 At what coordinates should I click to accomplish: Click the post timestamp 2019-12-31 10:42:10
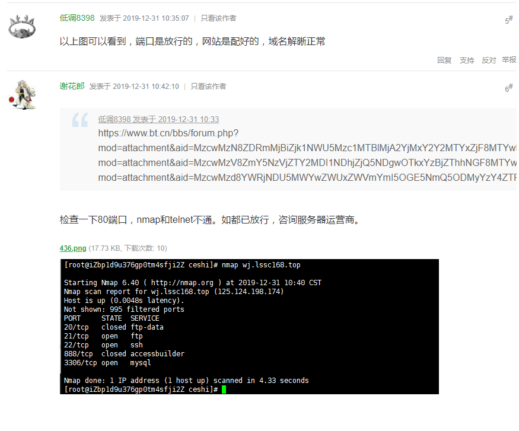146,87
